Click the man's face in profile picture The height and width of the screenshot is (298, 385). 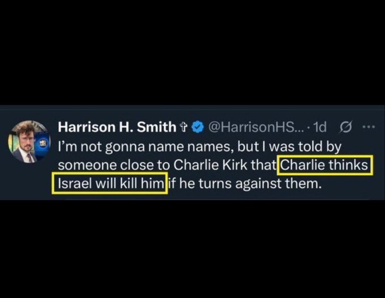[26, 139]
